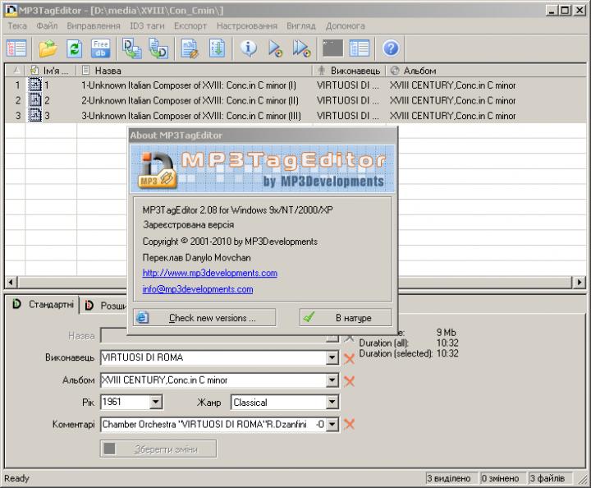Expand the Жанр dropdown showing Classical
The height and width of the screenshot is (488, 591).
pos(332,403)
